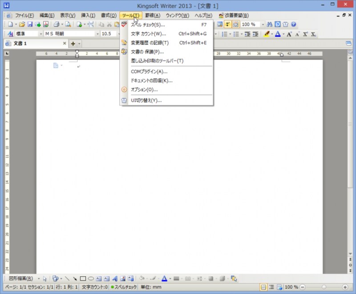Image resolution: width=356 pixels, height=294 pixels.
Task: Click the Print icon in the toolbar
Action: [x=56, y=24]
